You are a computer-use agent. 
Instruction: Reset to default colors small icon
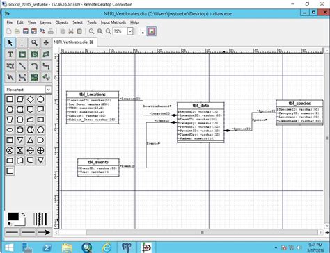pyautogui.click(x=10, y=224)
